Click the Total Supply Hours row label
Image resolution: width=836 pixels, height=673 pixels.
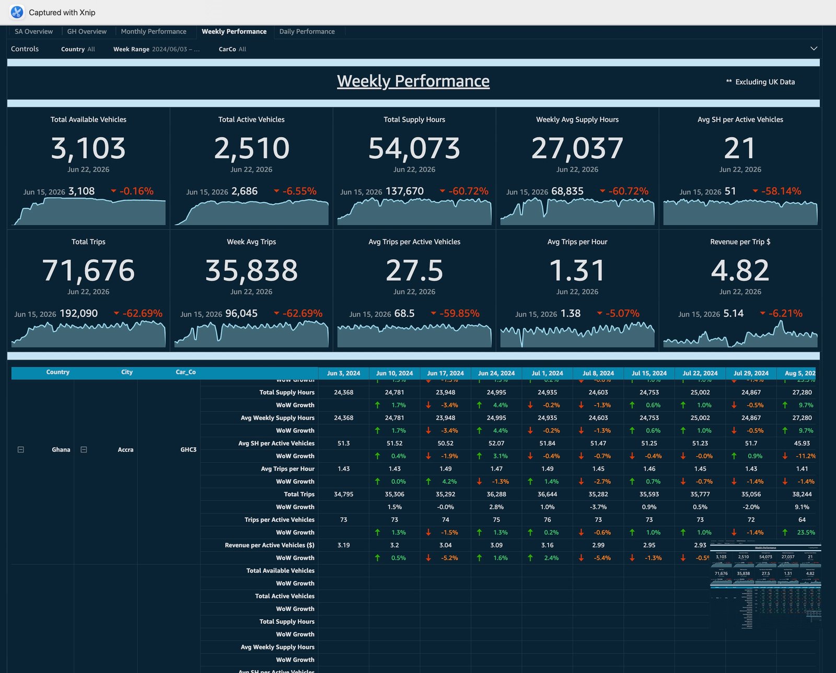pyautogui.click(x=287, y=392)
